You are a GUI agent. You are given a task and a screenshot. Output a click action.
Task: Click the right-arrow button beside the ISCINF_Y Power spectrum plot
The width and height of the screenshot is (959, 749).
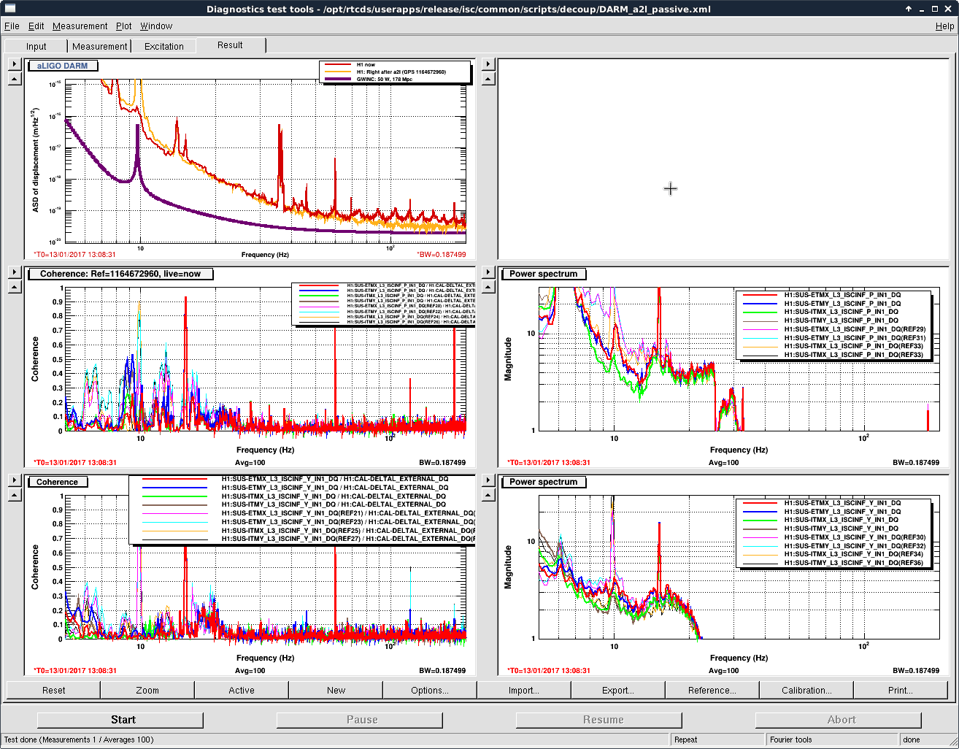(x=488, y=480)
